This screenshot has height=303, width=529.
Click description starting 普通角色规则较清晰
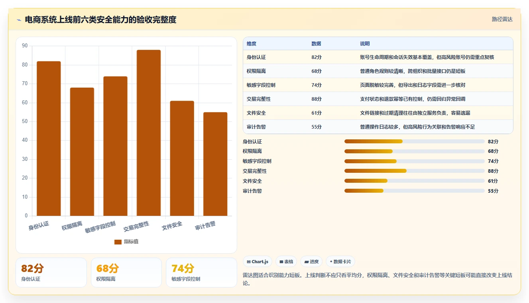[x=413, y=71]
